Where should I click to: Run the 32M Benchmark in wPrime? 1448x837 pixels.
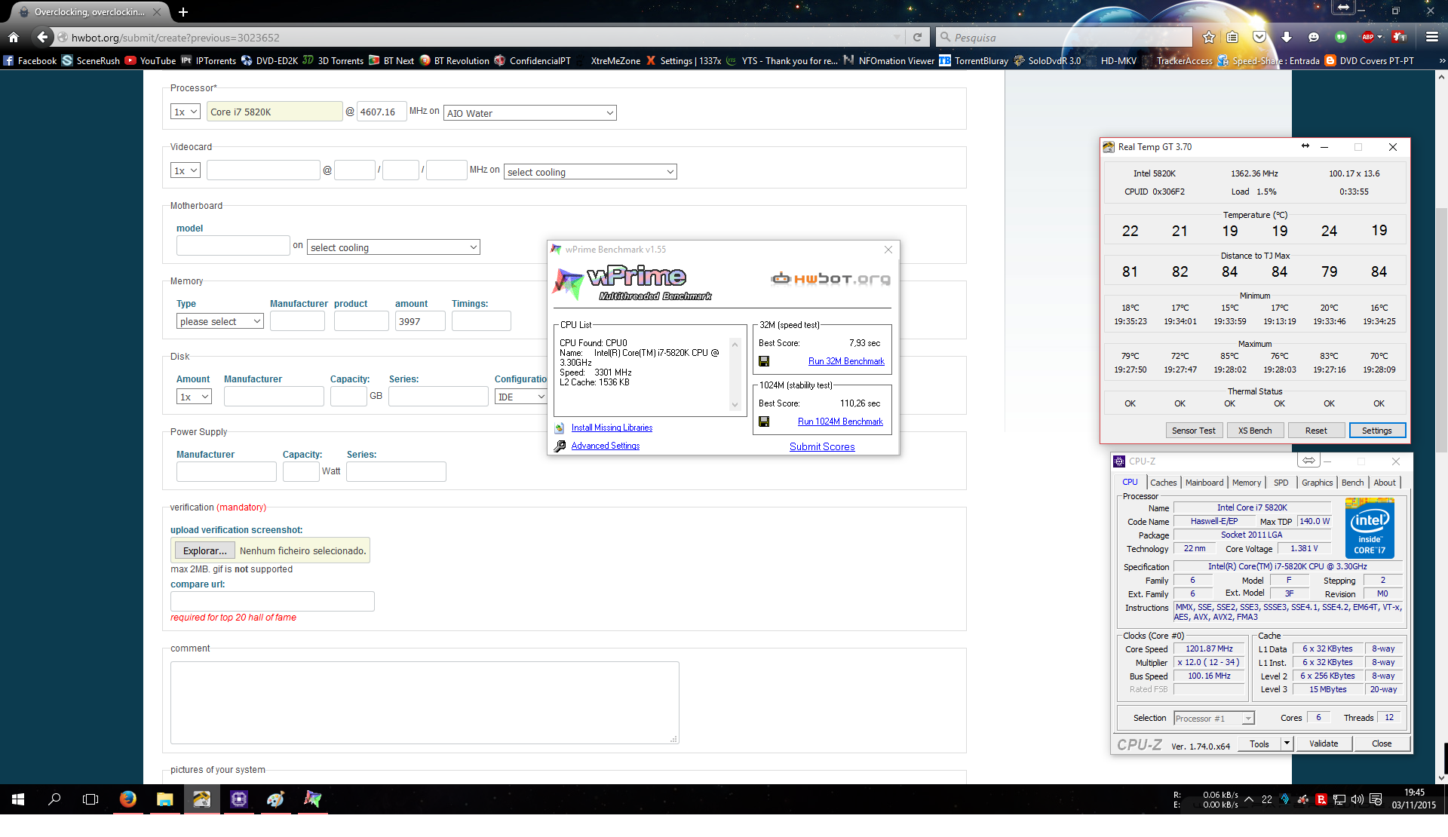click(x=846, y=361)
